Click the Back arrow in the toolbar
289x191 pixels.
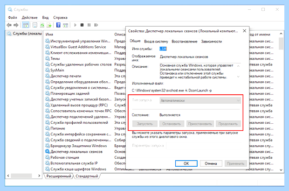click(x=9, y=25)
